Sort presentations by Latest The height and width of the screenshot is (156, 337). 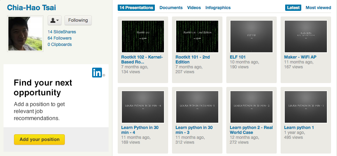[293, 7]
